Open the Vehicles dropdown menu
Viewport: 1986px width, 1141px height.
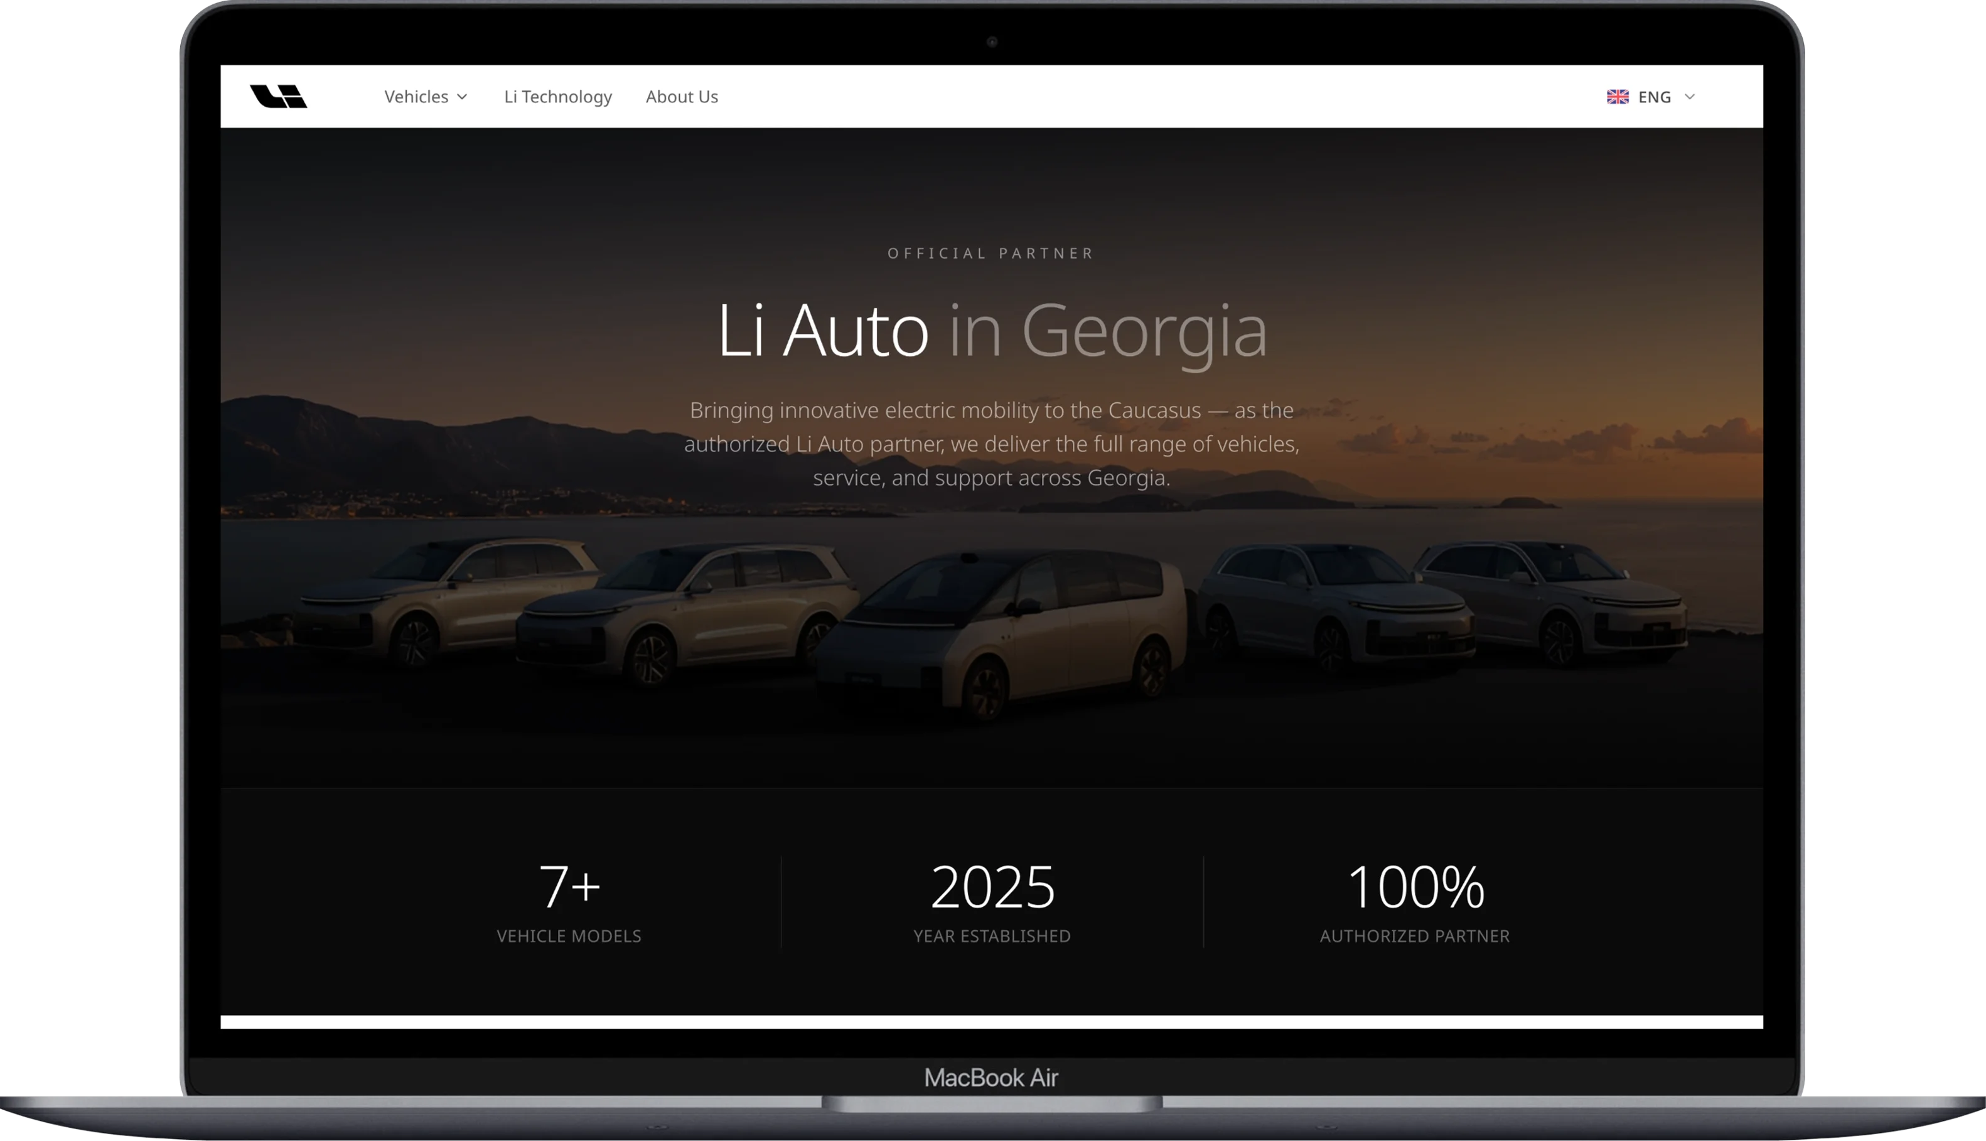tap(426, 97)
